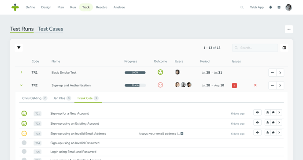This screenshot has width=303, height=160.
Task: Click the TR2 70.4% progress bar
Action: (x=135, y=86)
